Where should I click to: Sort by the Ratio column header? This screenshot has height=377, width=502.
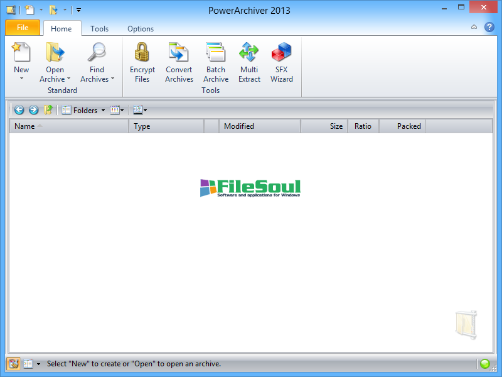click(363, 126)
